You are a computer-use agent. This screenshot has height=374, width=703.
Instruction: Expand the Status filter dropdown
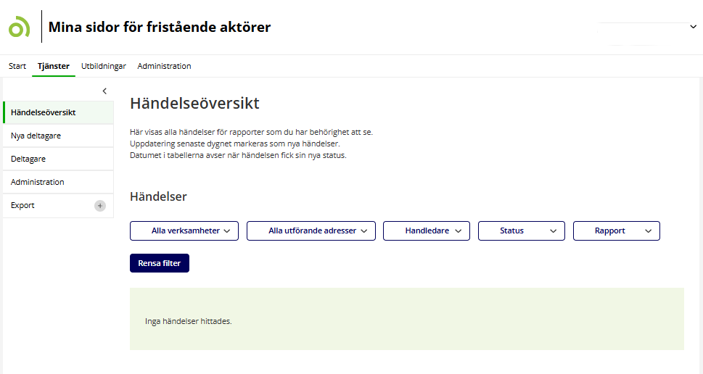[521, 230]
